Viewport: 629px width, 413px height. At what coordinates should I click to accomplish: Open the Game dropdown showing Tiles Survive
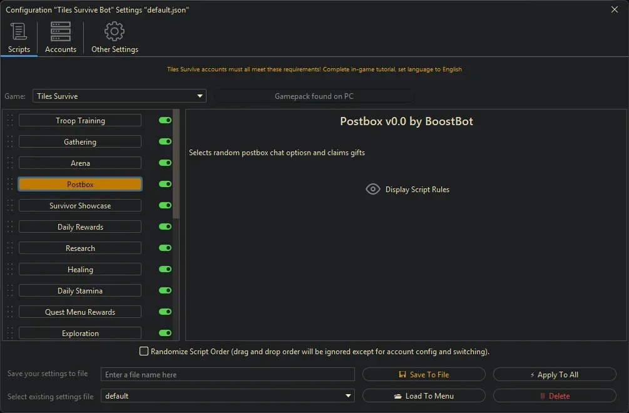pos(119,96)
